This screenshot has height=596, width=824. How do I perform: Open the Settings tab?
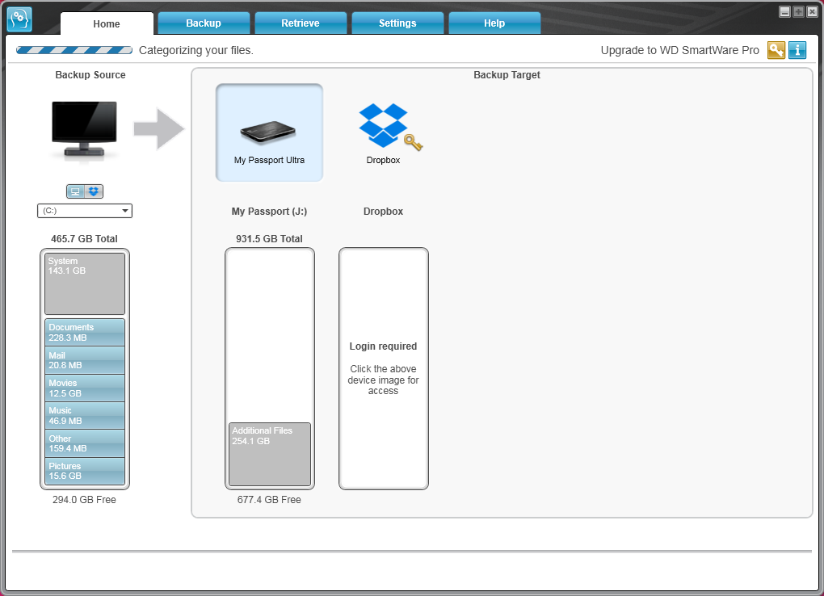tap(397, 23)
